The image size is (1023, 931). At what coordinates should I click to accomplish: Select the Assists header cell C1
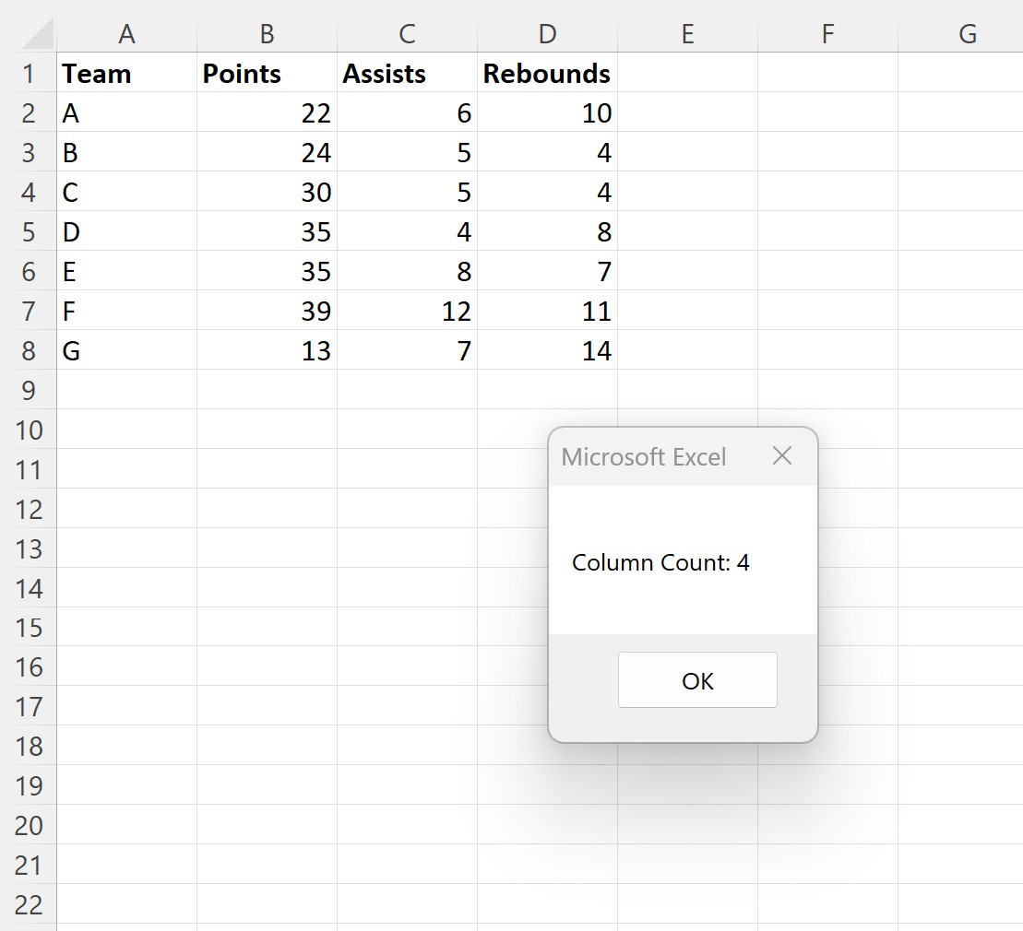pyautogui.click(x=407, y=73)
